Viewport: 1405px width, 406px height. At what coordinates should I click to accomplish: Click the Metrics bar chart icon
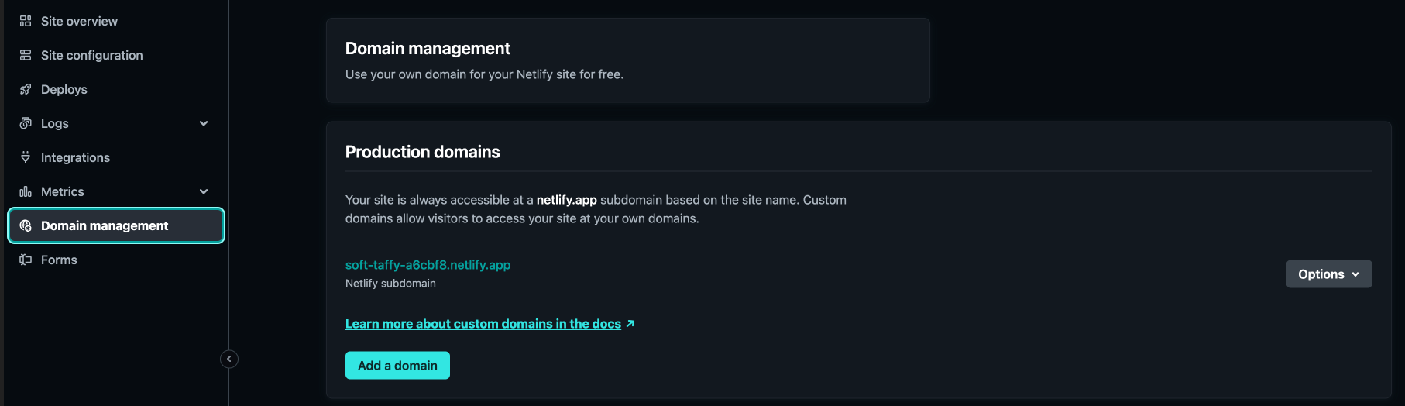26,191
